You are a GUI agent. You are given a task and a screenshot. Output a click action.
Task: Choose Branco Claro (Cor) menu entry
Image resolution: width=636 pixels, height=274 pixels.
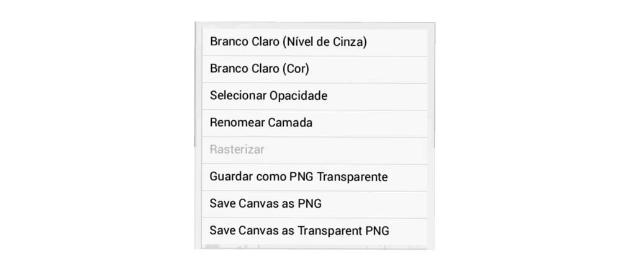[315, 69]
